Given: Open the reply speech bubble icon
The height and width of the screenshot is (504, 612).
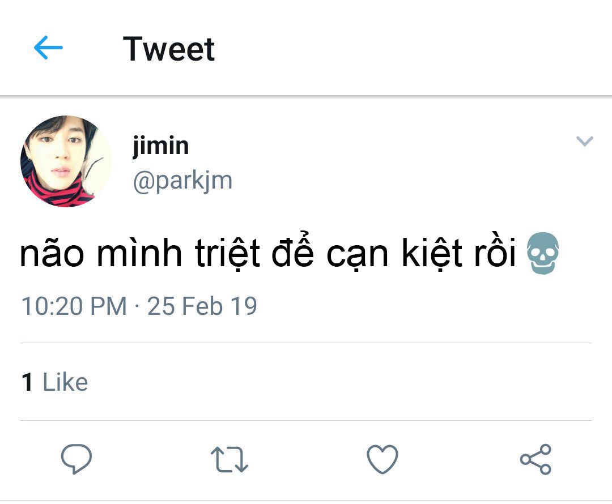Looking at the screenshot, I should (76, 459).
